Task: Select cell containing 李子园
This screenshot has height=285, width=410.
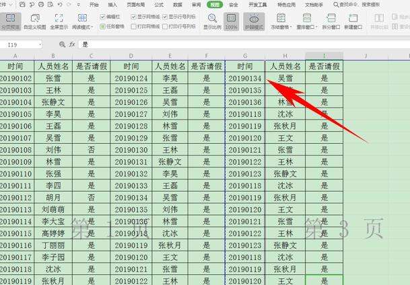Action: tap(53, 257)
